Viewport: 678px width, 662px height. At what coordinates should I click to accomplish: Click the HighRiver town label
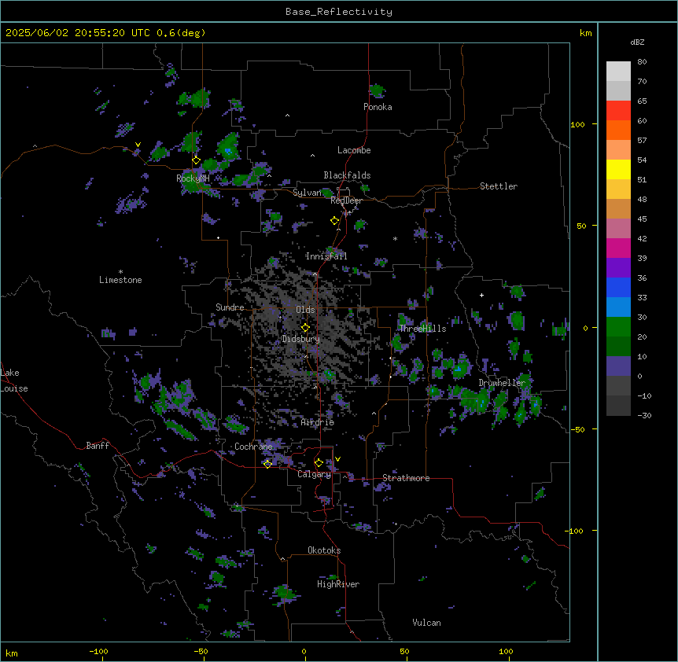click(338, 584)
